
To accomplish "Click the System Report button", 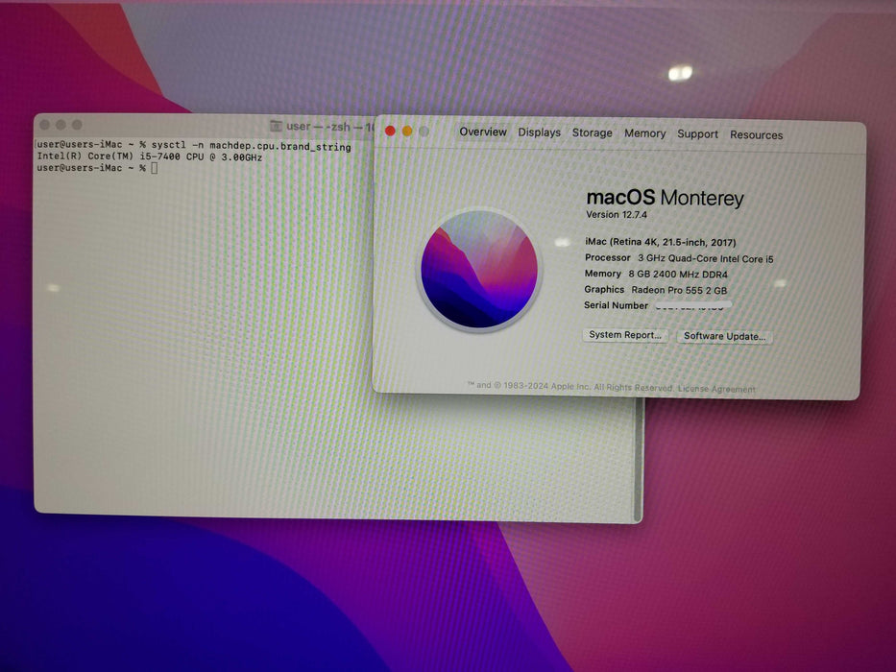I will pyautogui.click(x=625, y=335).
